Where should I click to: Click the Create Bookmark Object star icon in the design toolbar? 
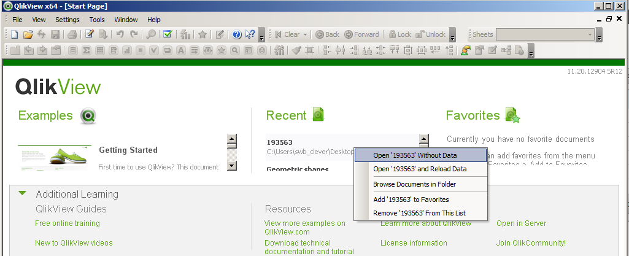(222, 50)
